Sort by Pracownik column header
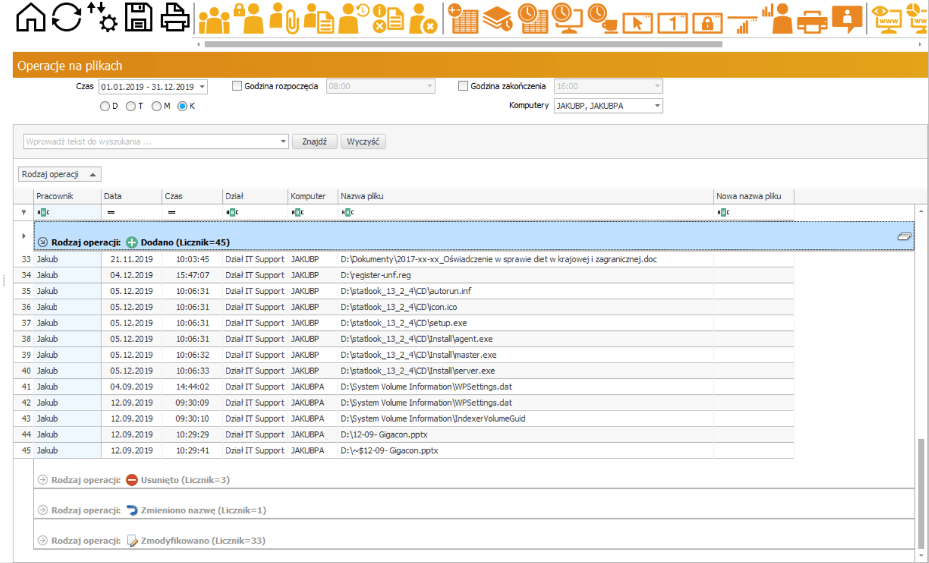Screen dimensions: 929x563 [67, 196]
